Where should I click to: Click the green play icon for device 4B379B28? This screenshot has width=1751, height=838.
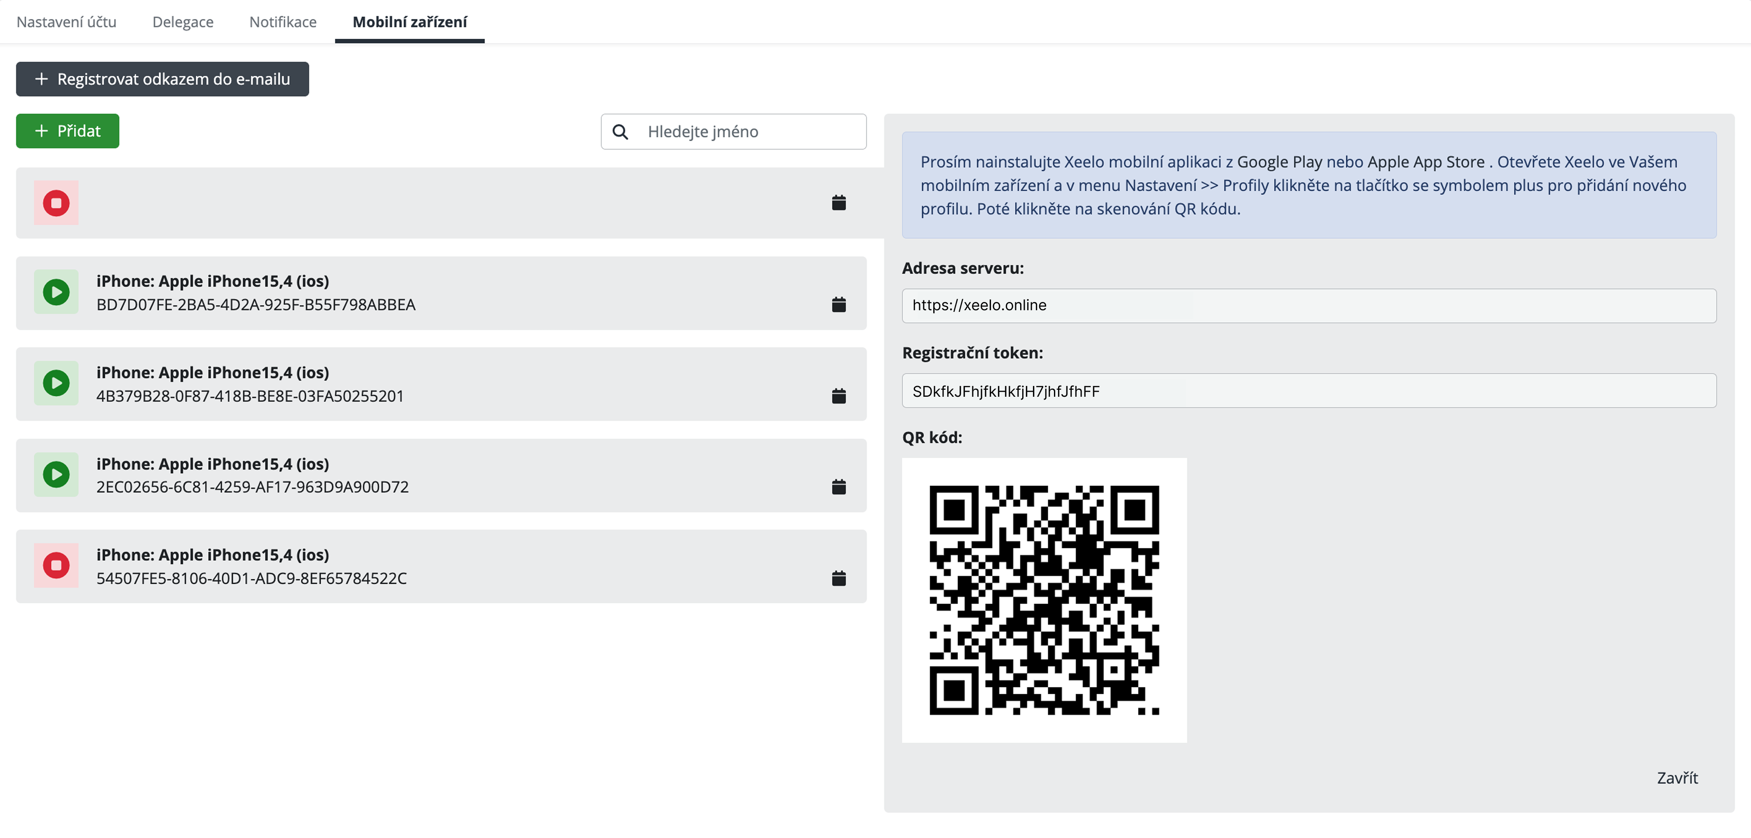click(x=56, y=383)
